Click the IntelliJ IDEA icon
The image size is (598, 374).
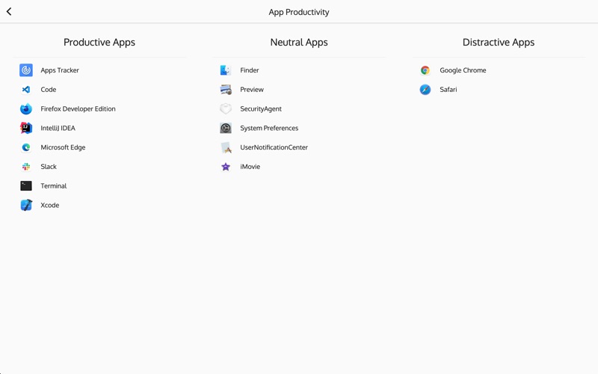coord(26,128)
